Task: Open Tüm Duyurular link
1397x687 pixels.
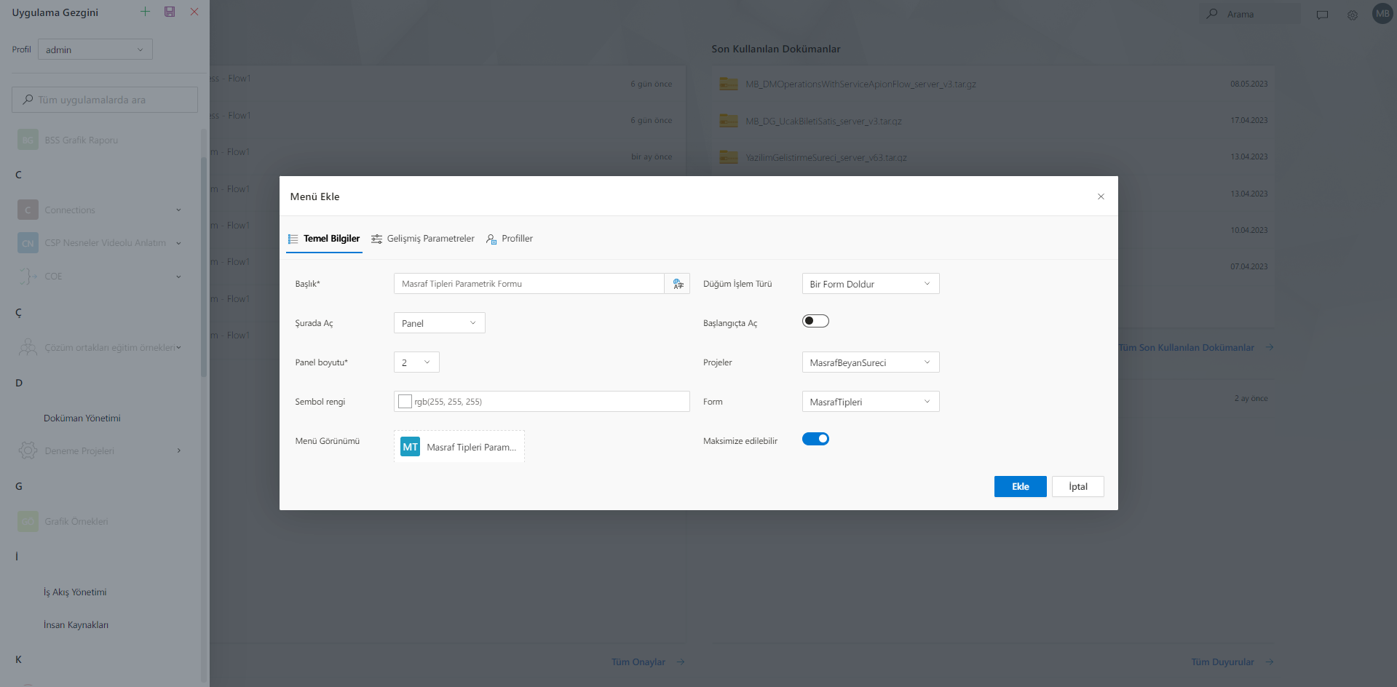Action: point(1223,662)
